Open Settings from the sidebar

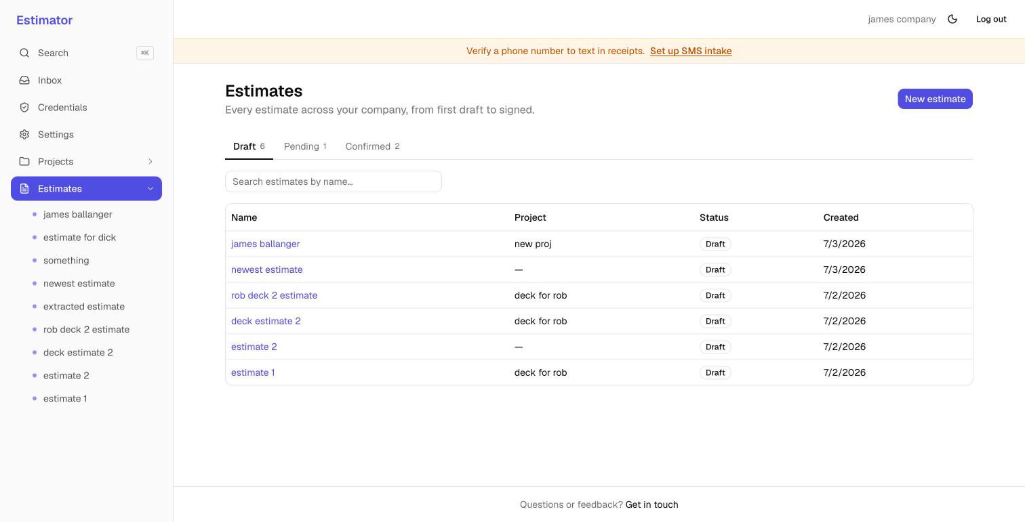pos(86,134)
